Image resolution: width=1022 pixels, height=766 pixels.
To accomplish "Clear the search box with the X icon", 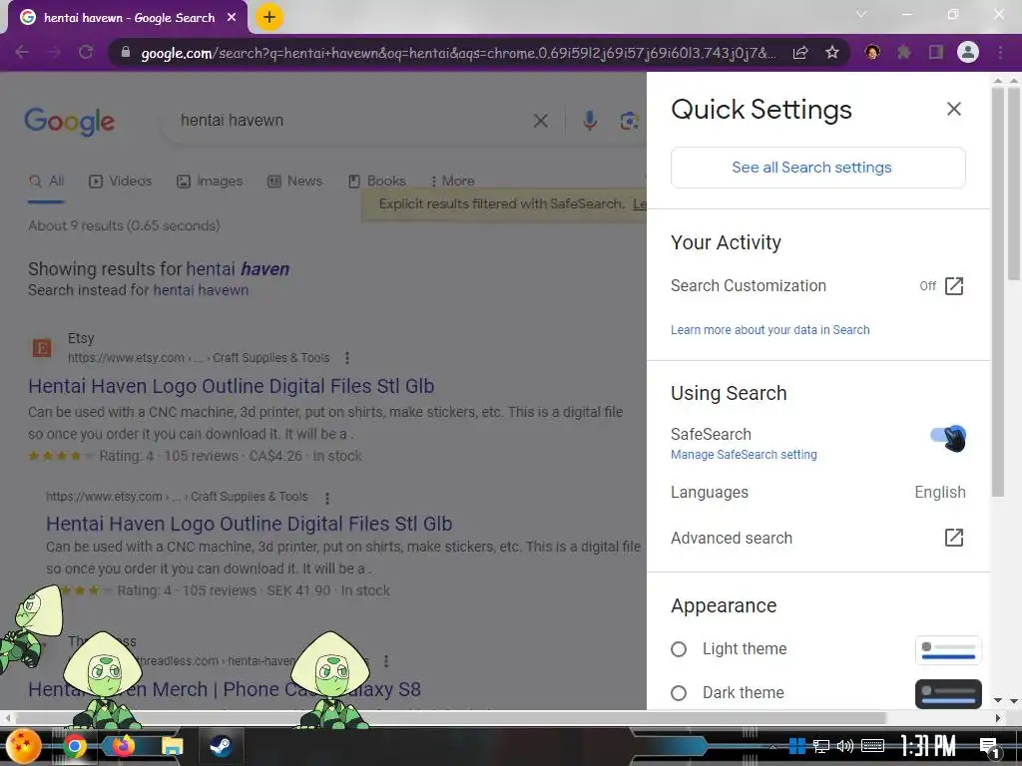I will coord(540,121).
